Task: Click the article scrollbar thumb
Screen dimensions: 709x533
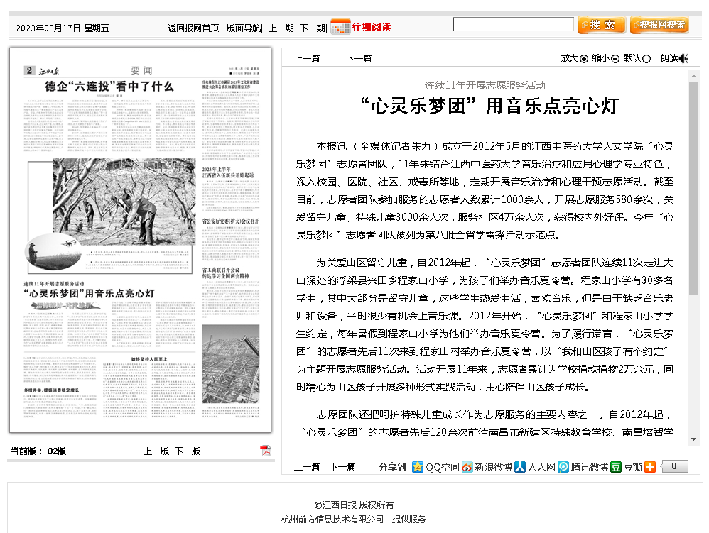Action: pos(693,188)
